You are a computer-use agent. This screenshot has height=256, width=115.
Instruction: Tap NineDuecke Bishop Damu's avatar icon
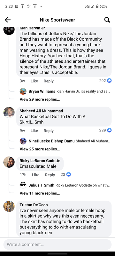23,141
